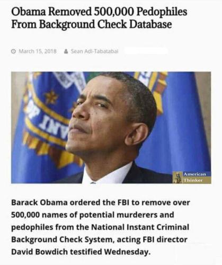Open the article headline about Obama
The image size is (222, 265).
[99, 18]
